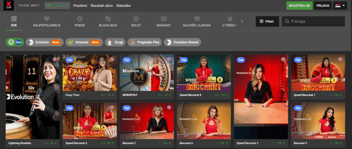Select the NAJPOPULARNIJE category tab
The width and height of the screenshot is (352, 149).
point(47,22)
